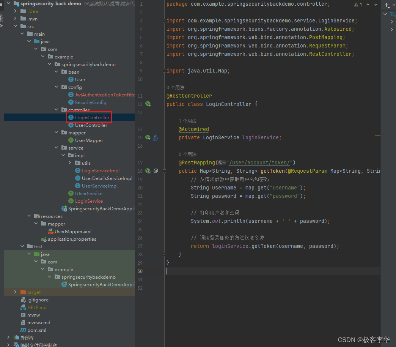Select LoginController in the project tree

point(89,118)
